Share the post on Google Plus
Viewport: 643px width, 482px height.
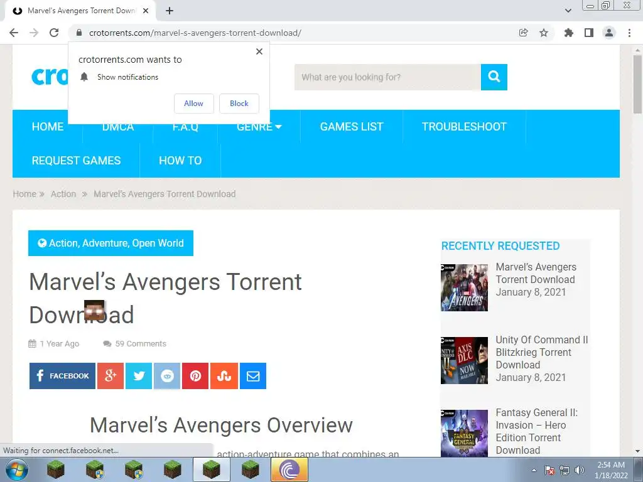[111, 376]
